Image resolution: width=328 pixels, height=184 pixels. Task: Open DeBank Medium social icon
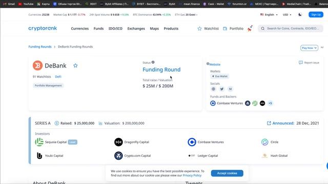[x=230, y=89]
